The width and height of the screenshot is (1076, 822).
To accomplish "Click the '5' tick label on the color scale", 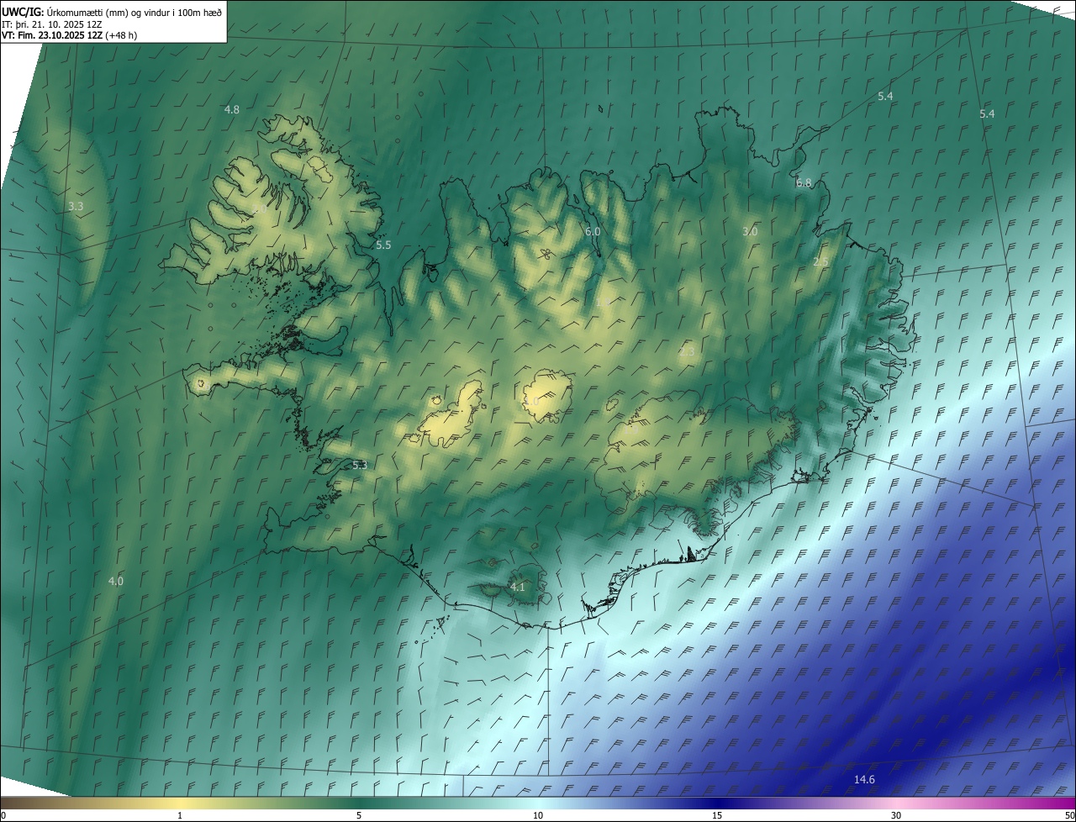I will tap(359, 815).
